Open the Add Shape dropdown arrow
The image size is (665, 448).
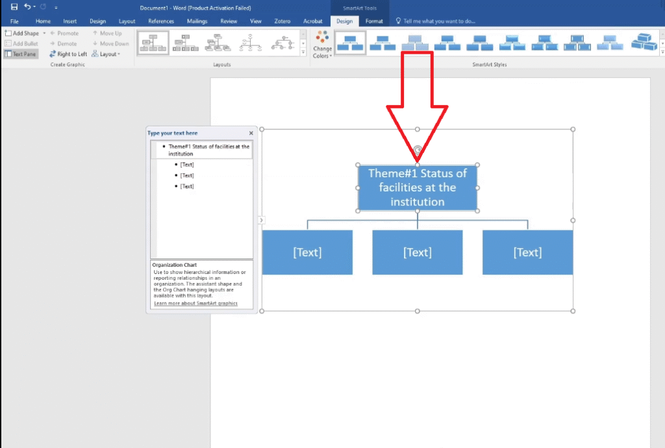point(44,33)
